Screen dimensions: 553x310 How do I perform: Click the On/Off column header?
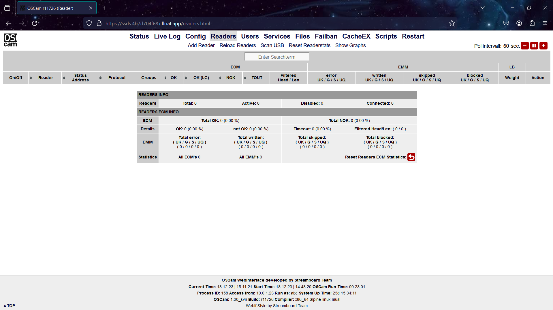pos(16,78)
